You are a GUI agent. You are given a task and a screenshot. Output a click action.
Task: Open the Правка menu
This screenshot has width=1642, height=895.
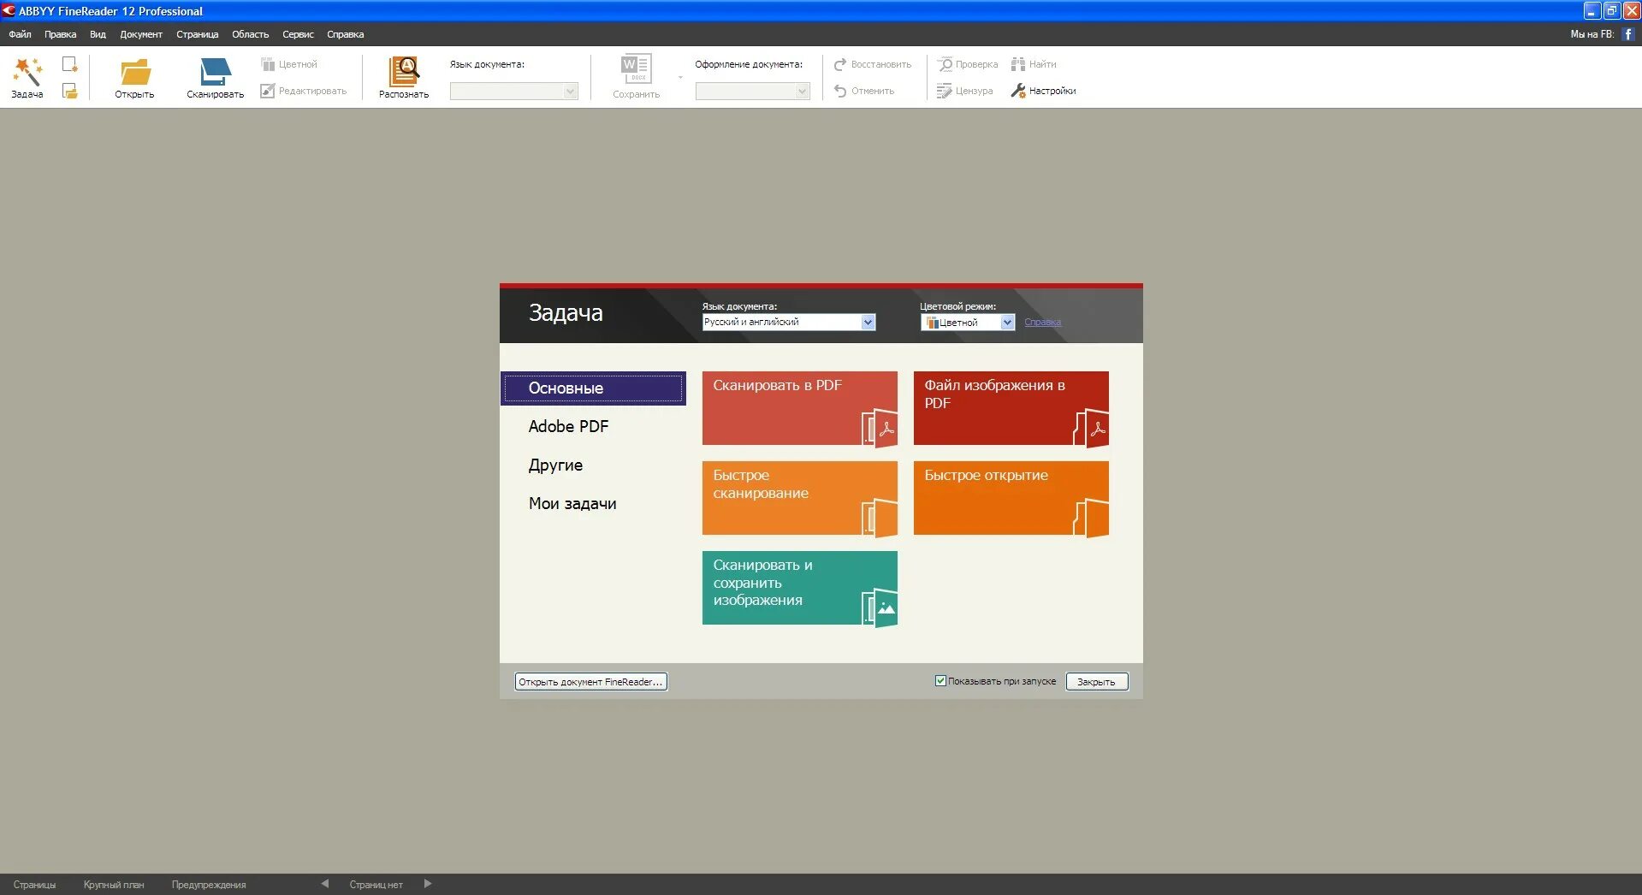click(60, 34)
